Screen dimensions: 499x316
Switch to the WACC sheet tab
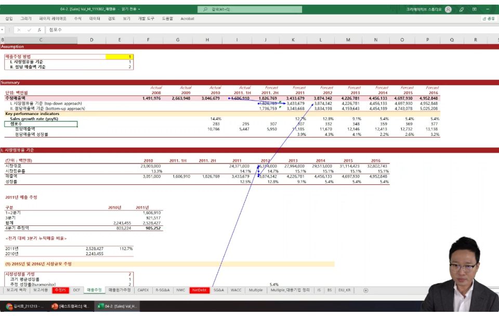(236, 290)
